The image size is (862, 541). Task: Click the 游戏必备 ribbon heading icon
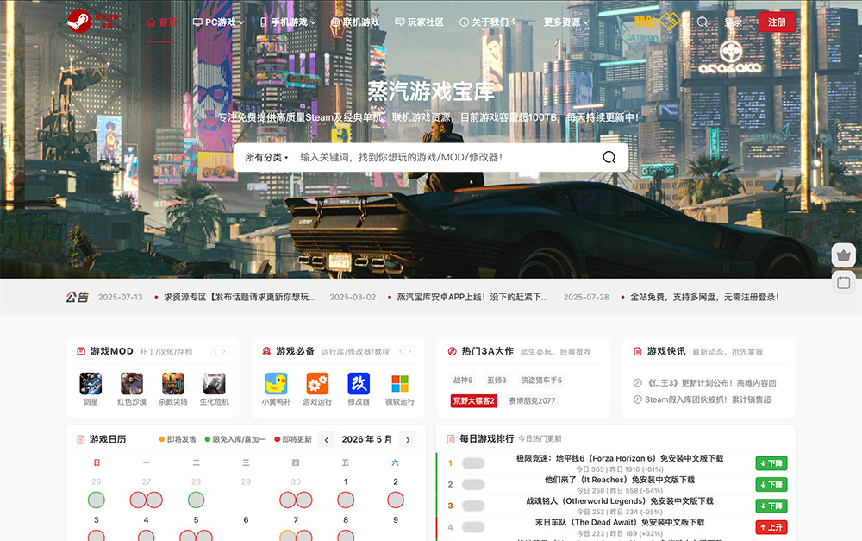[266, 351]
